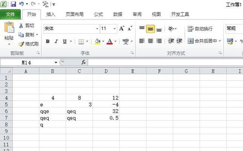243x151 pixels.
Task: Switch to the 插入 tab
Action: click(51, 14)
